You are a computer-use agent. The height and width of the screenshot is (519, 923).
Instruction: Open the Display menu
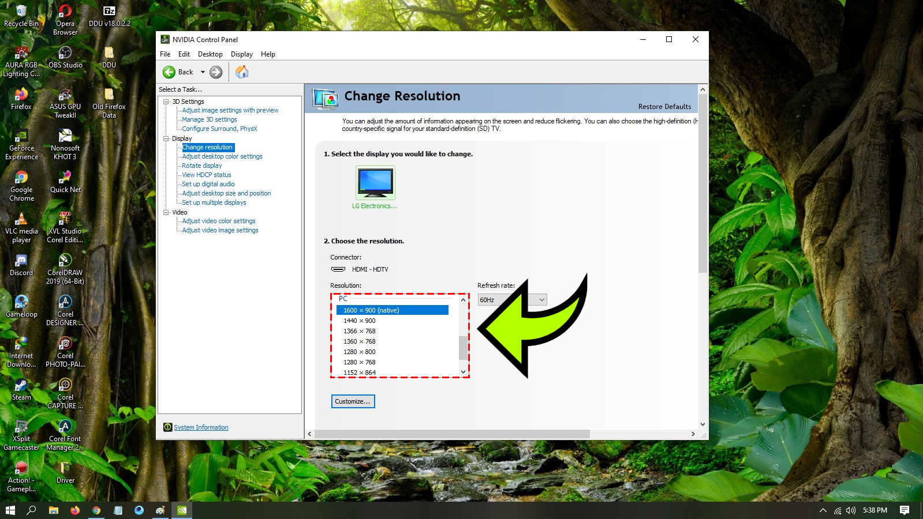(x=242, y=54)
